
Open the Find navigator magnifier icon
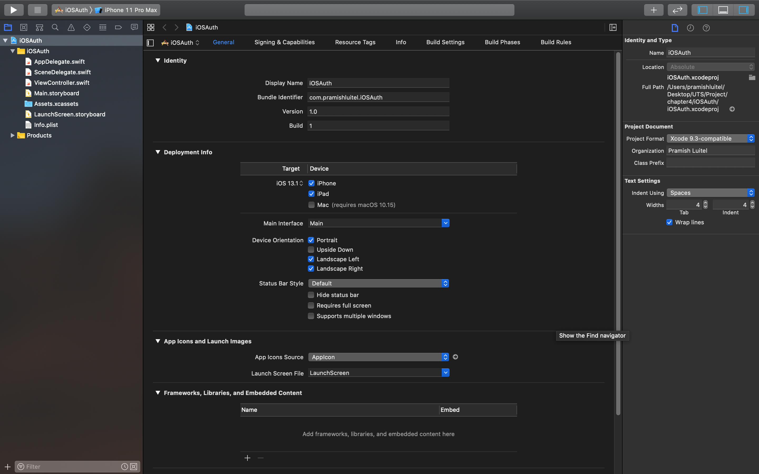(x=55, y=27)
